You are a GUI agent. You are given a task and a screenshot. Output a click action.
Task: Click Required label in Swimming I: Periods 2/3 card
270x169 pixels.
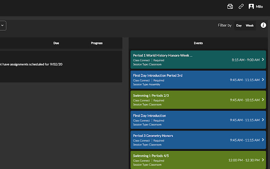tap(159, 101)
